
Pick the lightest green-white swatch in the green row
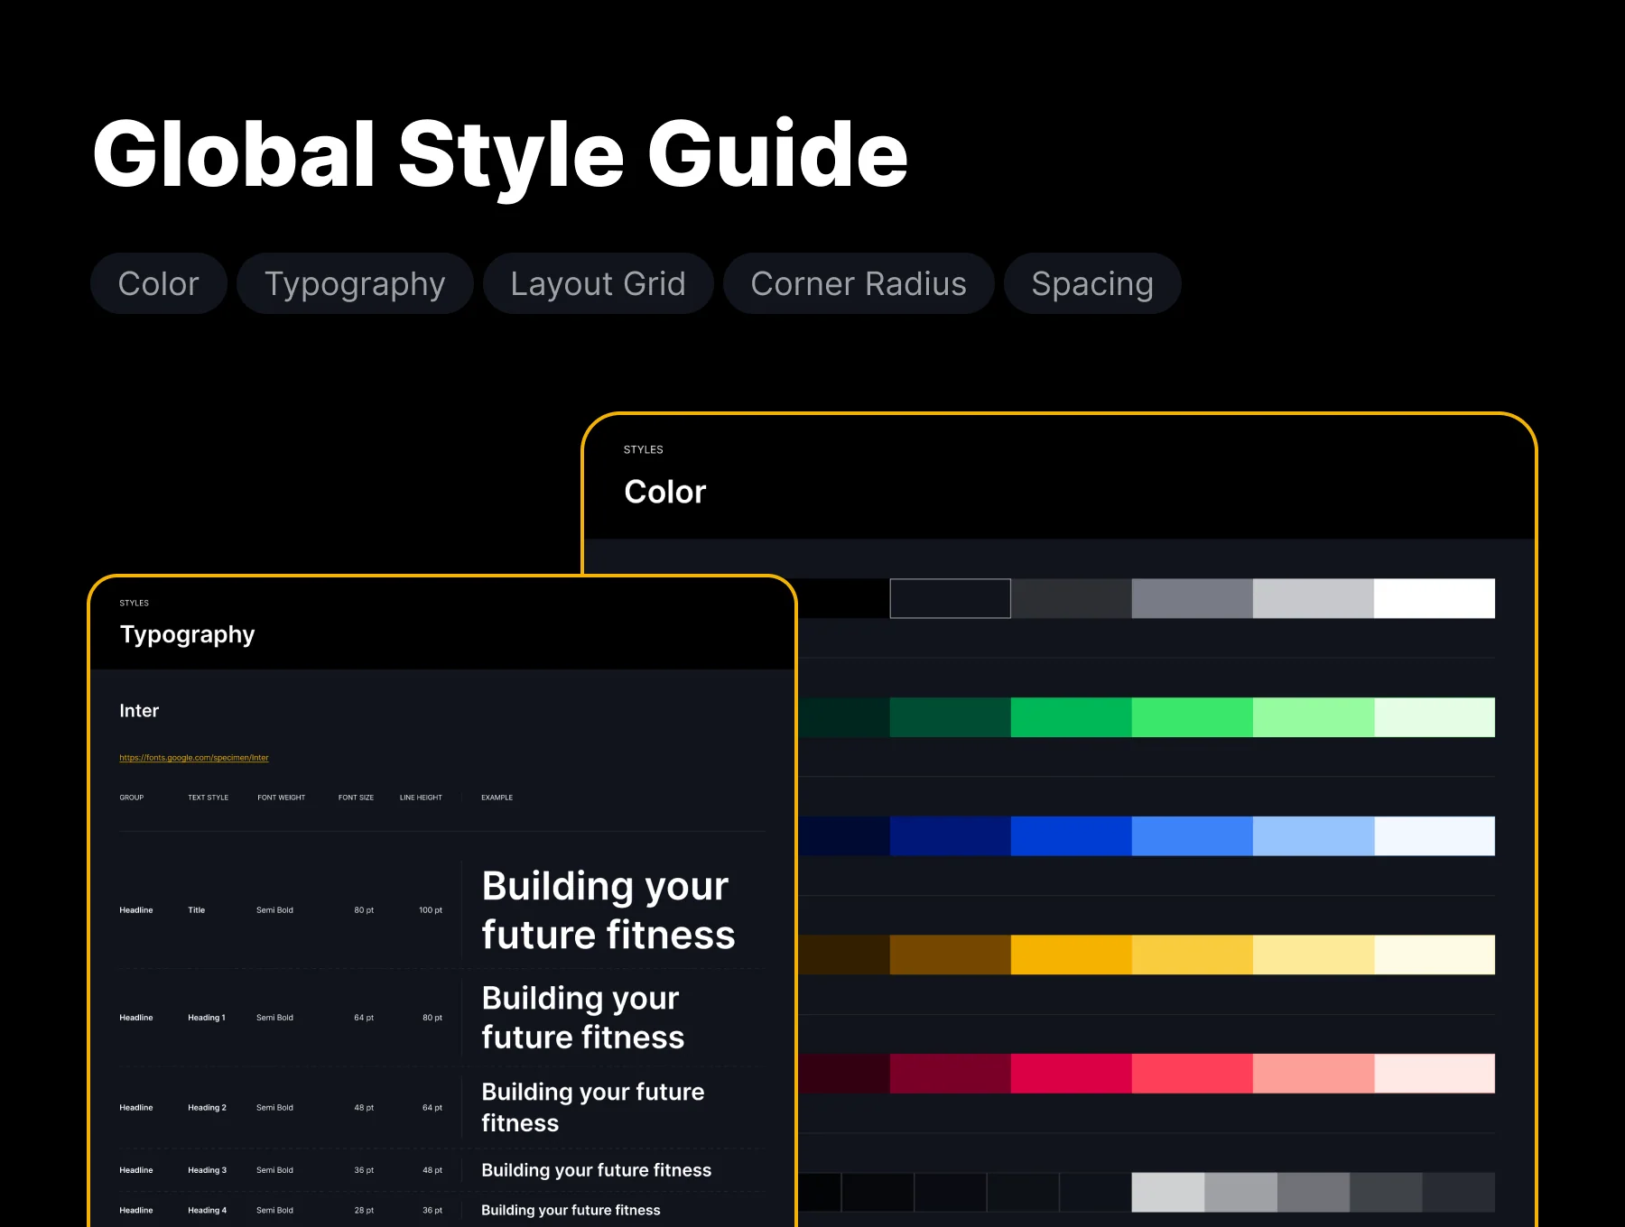pyautogui.click(x=1435, y=717)
